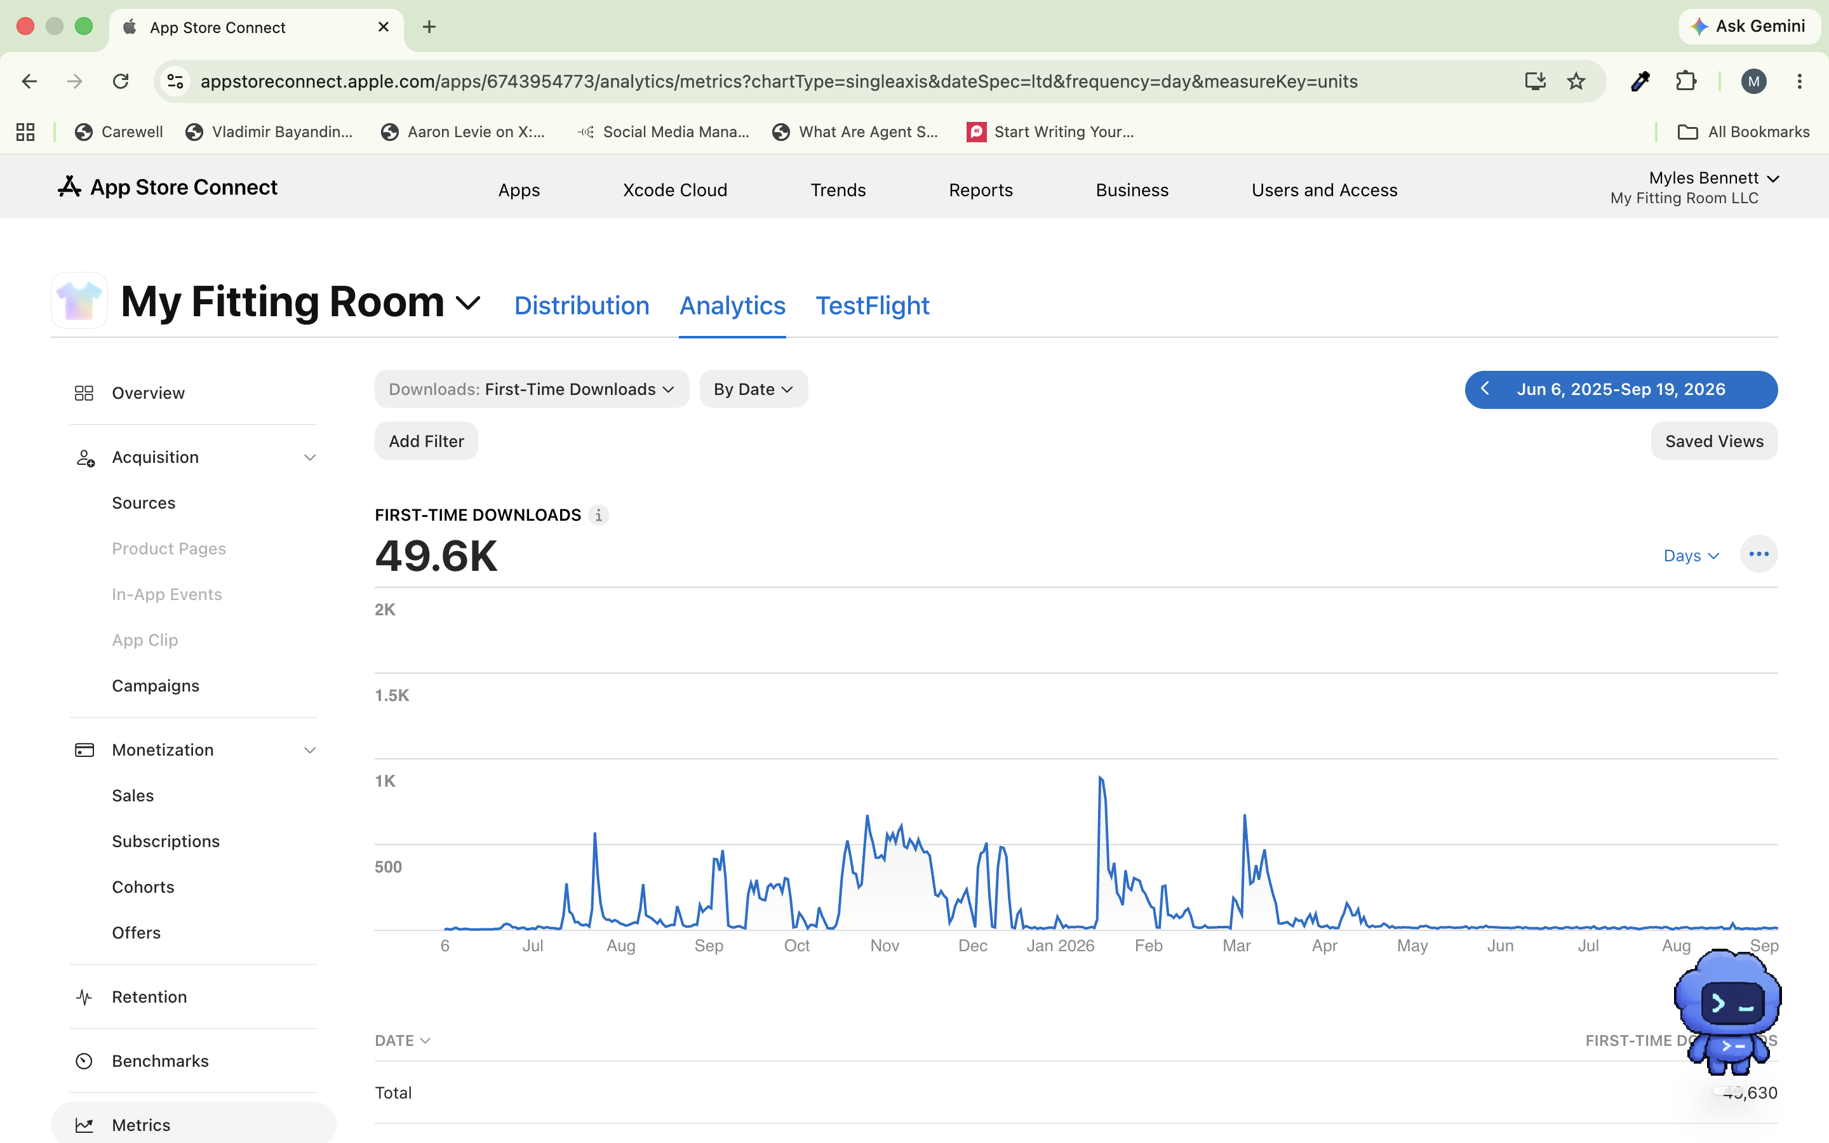
Task: Open the All Bookmarks folder
Action: click(x=1743, y=132)
